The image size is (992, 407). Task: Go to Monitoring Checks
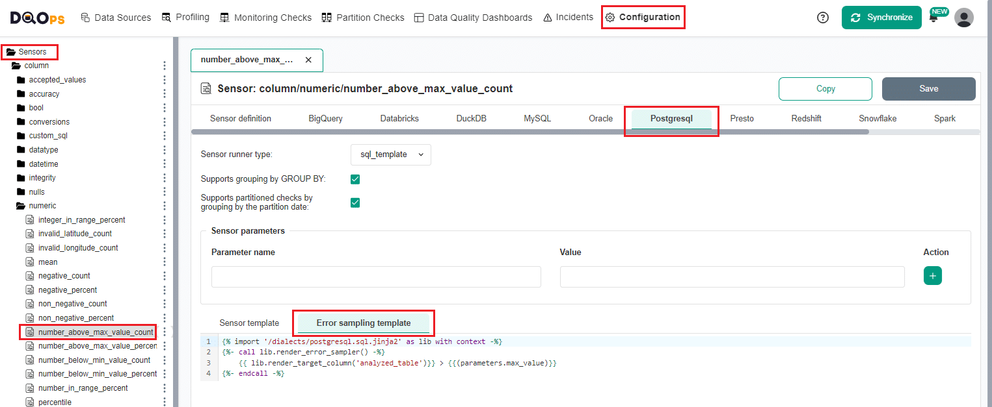pos(265,18)
